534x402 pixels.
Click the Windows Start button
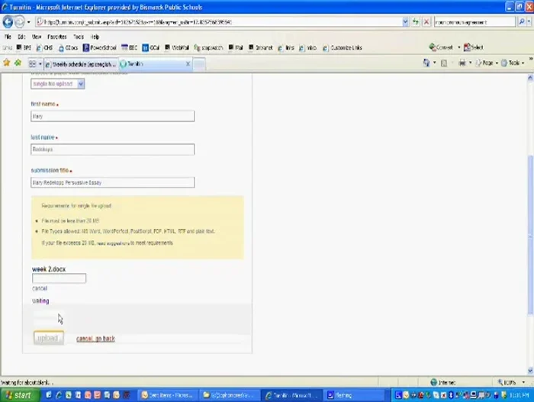click(18, 395)
